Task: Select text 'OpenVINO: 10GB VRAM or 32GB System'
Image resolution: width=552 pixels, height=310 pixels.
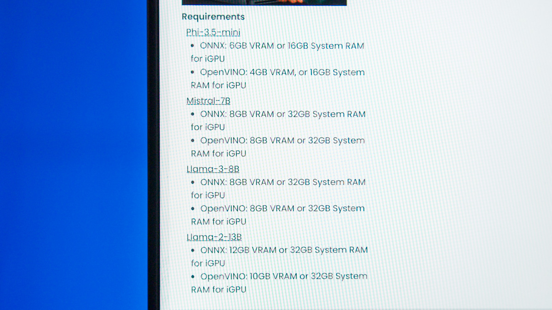Action: coord(284,276)
